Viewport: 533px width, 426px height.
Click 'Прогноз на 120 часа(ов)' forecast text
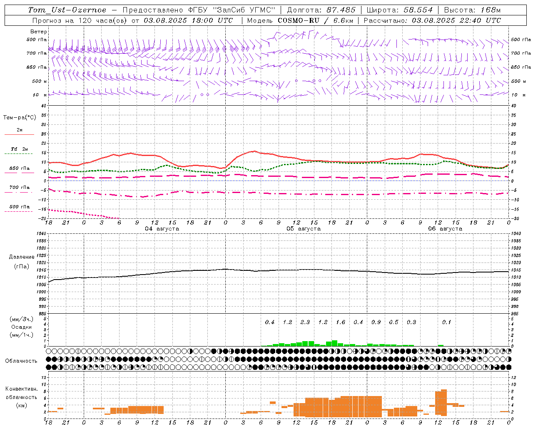click(x=80, y=20)
